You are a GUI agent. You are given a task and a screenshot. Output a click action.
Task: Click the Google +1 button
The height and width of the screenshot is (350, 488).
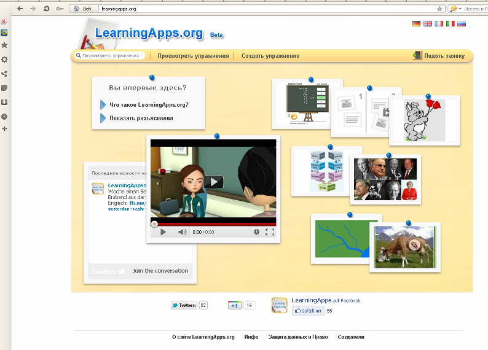(x=234, y=305)
